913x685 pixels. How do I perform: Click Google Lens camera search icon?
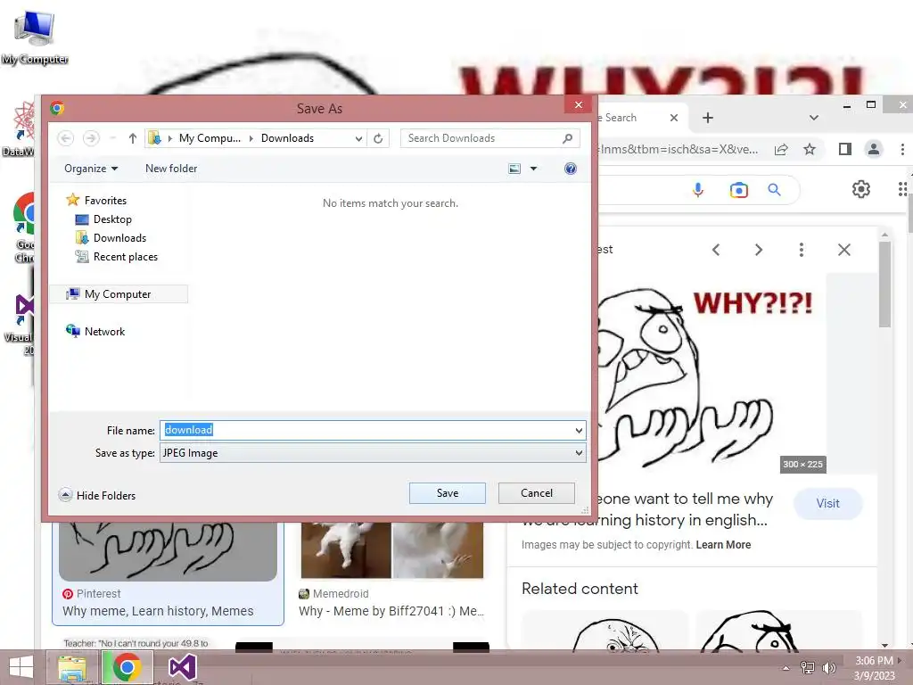[739, 190]
